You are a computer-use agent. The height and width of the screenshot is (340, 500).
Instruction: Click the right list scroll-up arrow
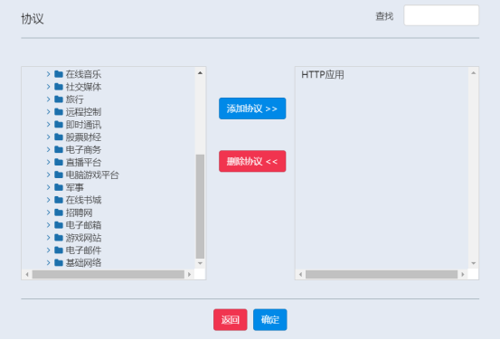tap(474, 73)
